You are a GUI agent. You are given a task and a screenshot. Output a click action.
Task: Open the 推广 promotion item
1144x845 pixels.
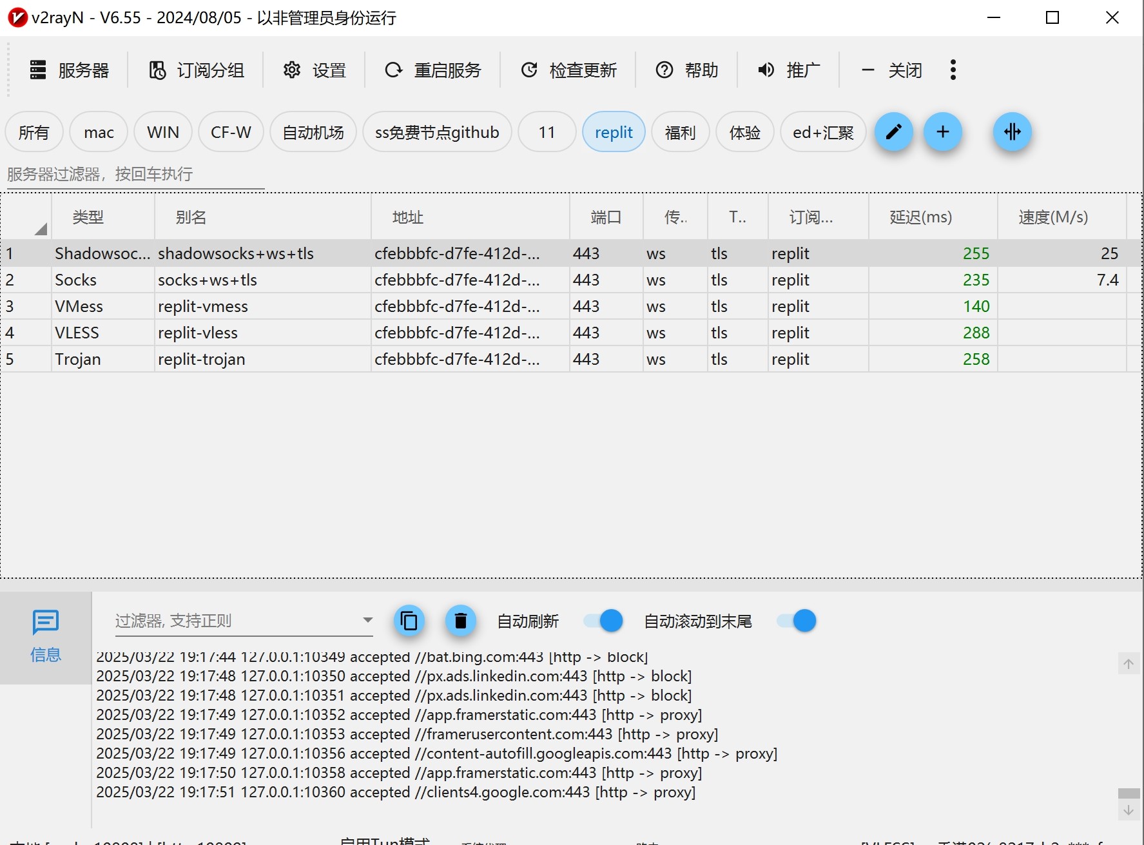pos(789,70)
